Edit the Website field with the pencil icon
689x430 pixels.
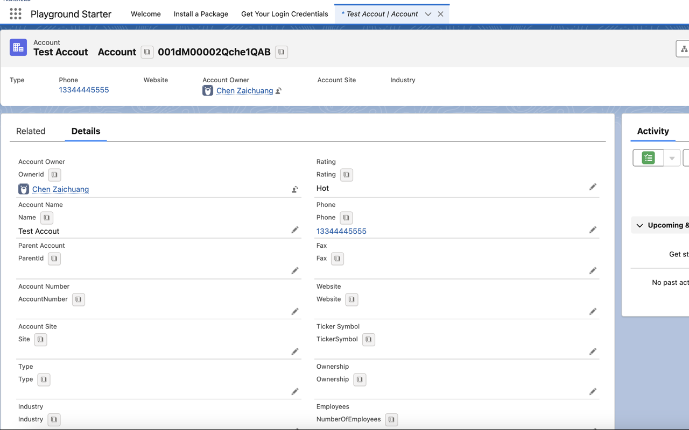coord(593,311)
